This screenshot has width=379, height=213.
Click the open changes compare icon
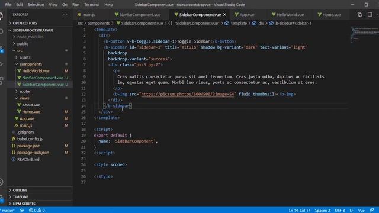pos(359,15)
